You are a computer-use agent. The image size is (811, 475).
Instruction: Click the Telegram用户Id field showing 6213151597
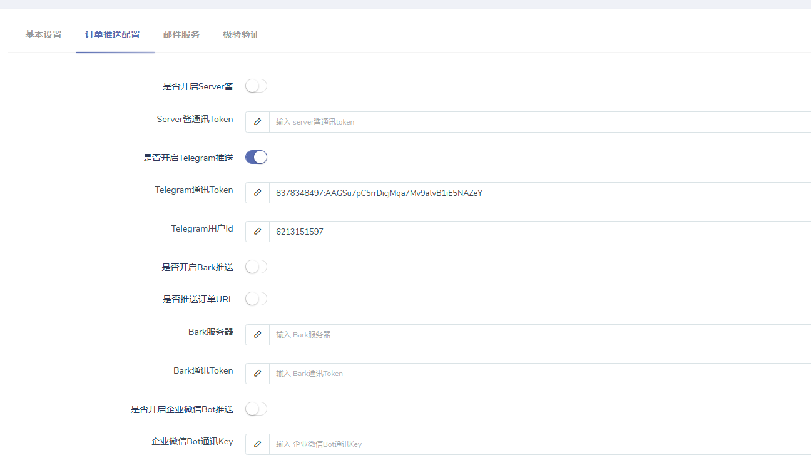click(x=540, y=232)
